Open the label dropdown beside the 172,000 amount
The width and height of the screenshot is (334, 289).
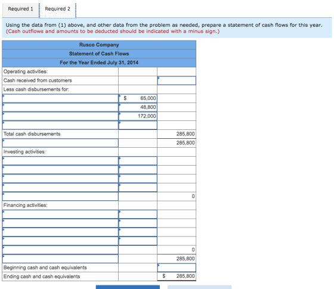(60, 116)
